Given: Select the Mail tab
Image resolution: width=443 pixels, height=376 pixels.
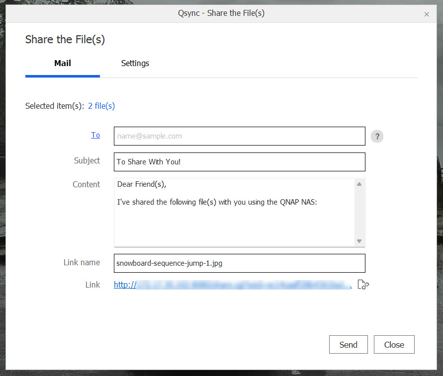Looking at the screenshot, I should (62, 63).
